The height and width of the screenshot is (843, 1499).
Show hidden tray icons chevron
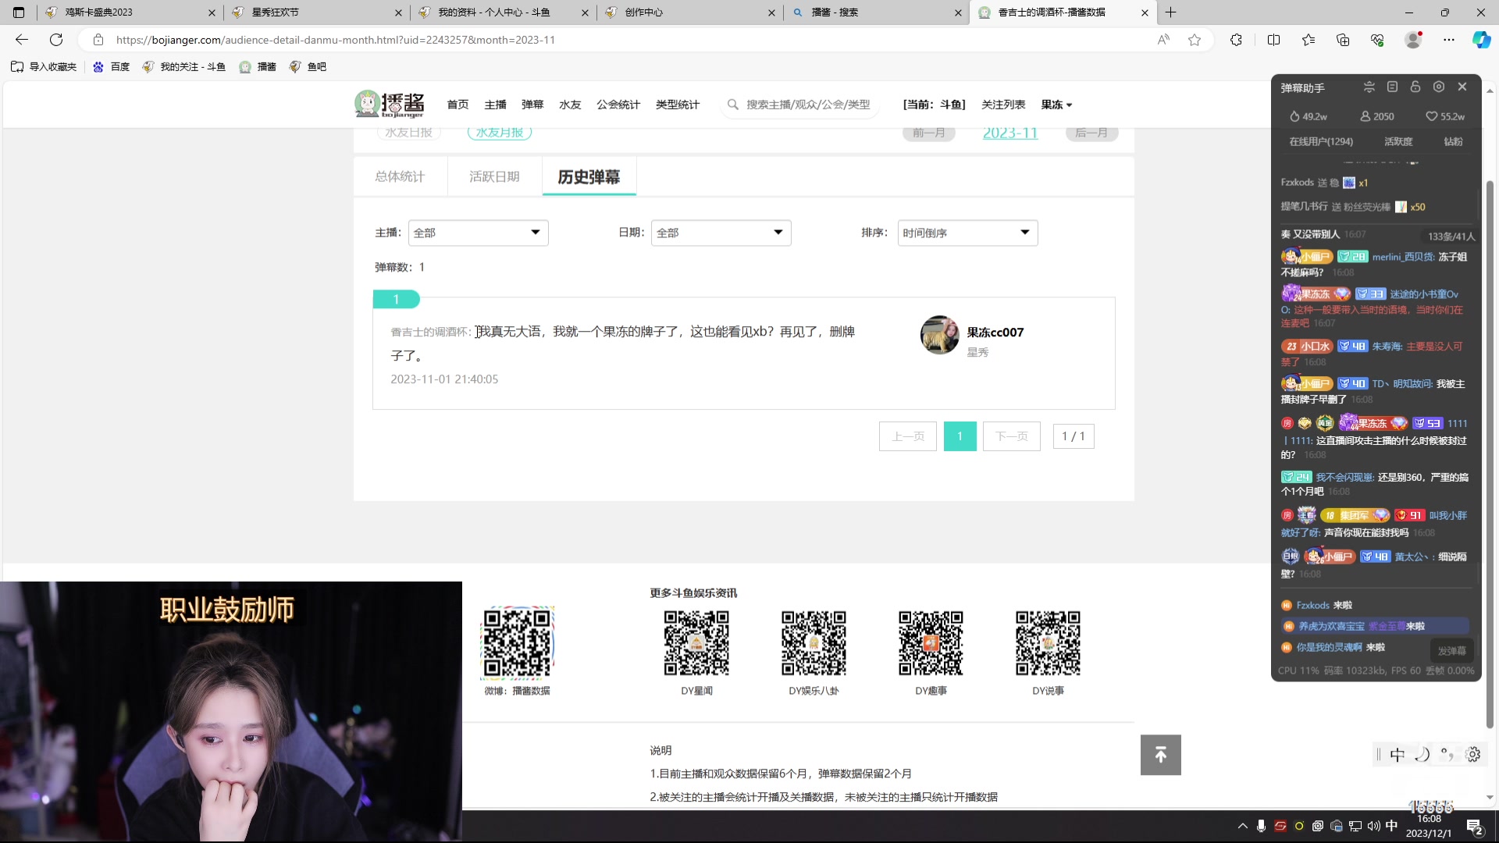[1243, 826]
